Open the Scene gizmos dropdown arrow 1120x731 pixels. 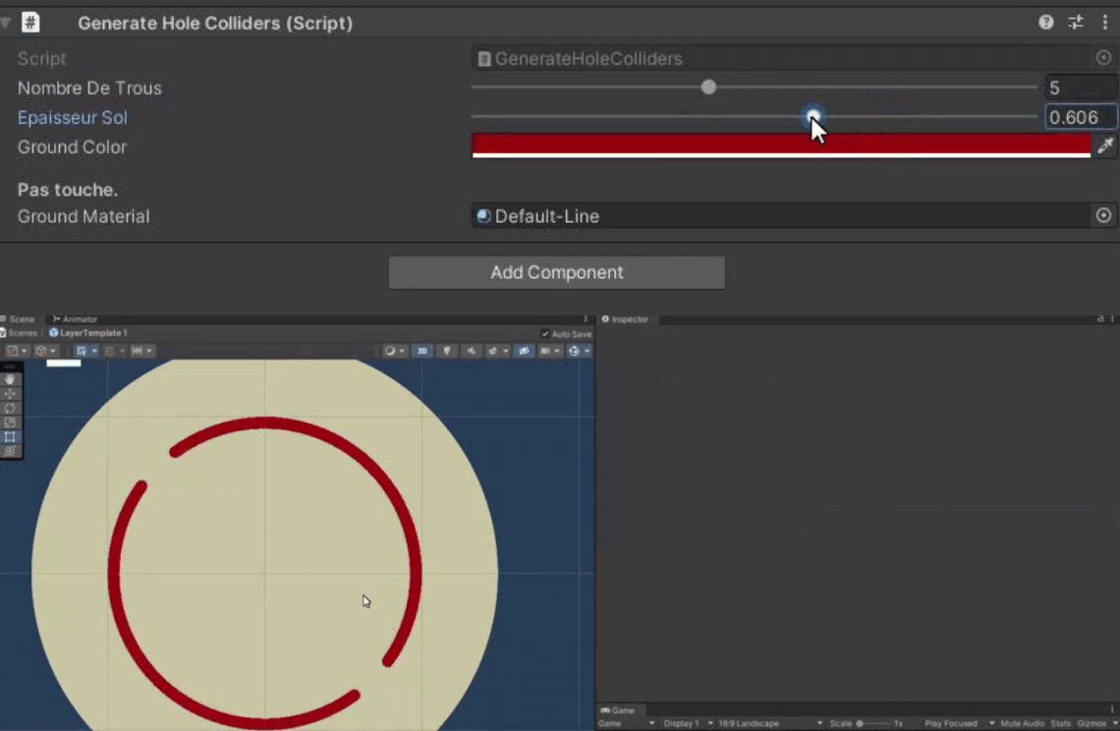587,351
